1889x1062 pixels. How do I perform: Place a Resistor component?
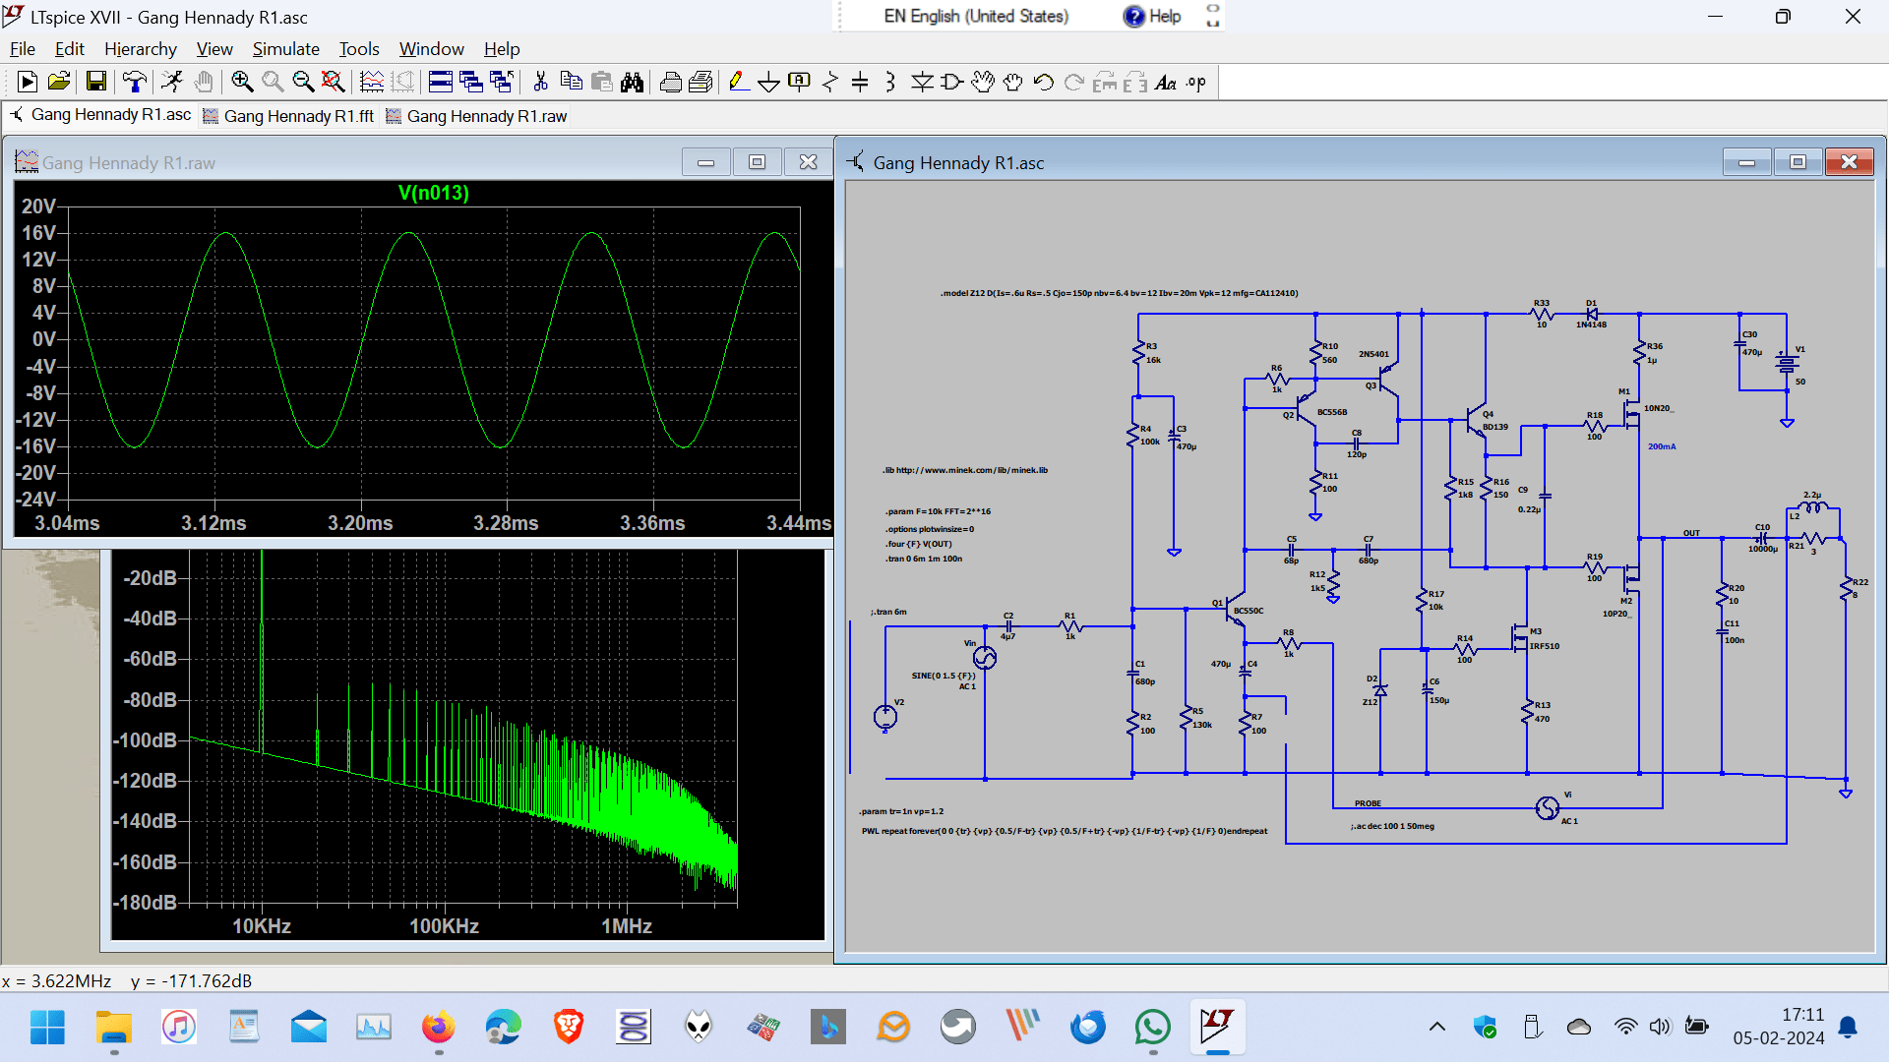pos(830,83)
